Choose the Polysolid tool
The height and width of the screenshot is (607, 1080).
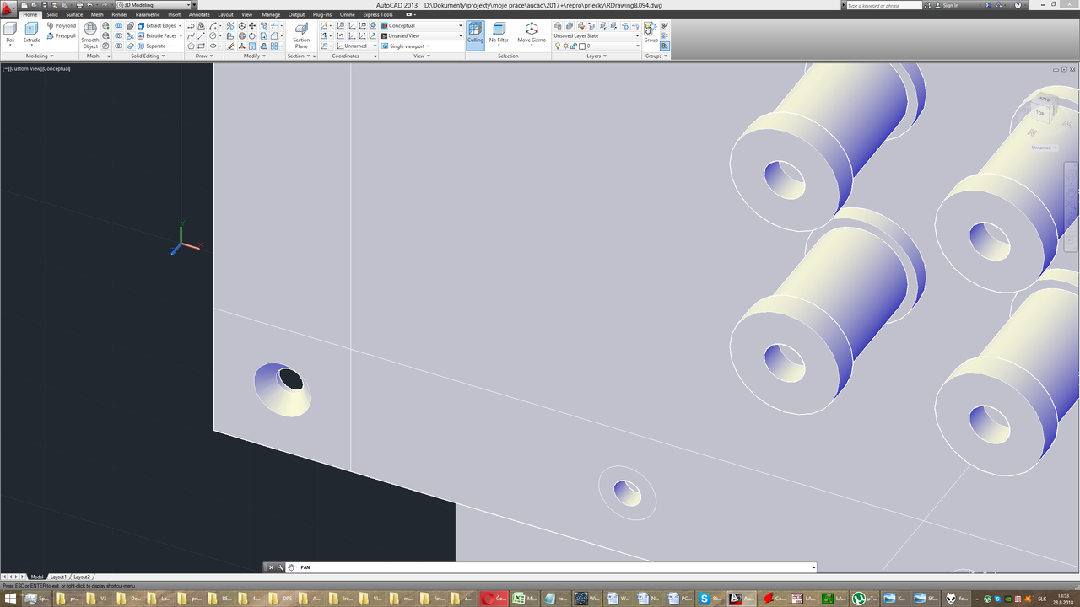(x=61, y=26)
